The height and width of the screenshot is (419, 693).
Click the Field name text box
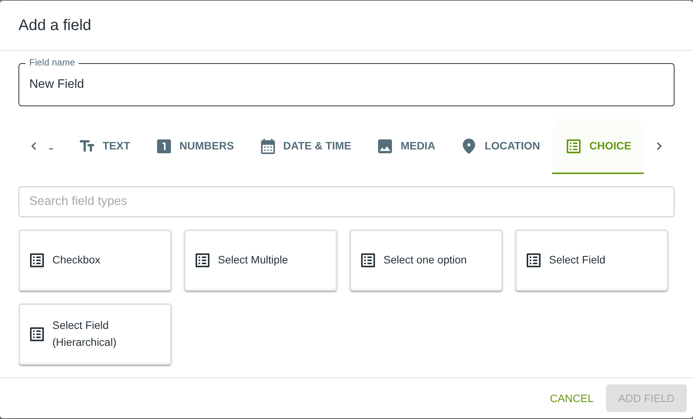346,84
